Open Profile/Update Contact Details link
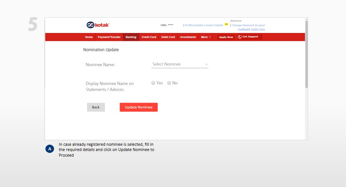Screen dimensions: 346x187 click(x=204, y=25)
